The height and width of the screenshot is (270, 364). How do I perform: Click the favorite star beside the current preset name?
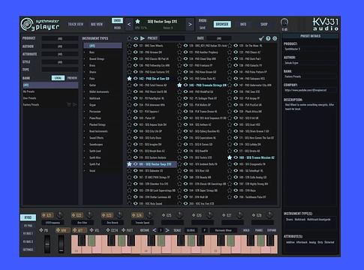click(x=137, y=22)
